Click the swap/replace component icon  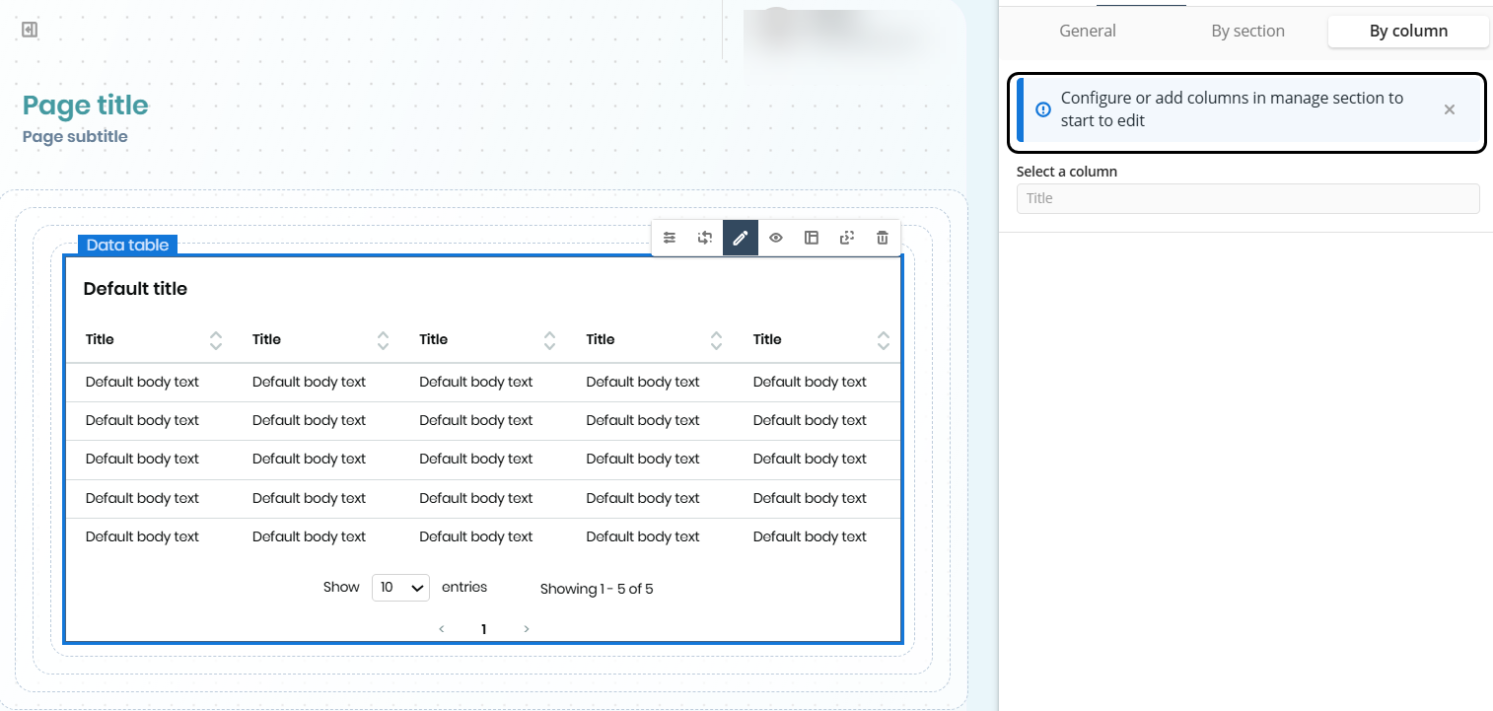[705, 238]
